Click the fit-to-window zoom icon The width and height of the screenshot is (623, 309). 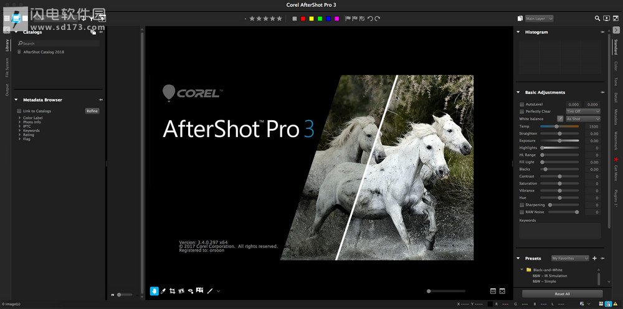click(502, 291)
